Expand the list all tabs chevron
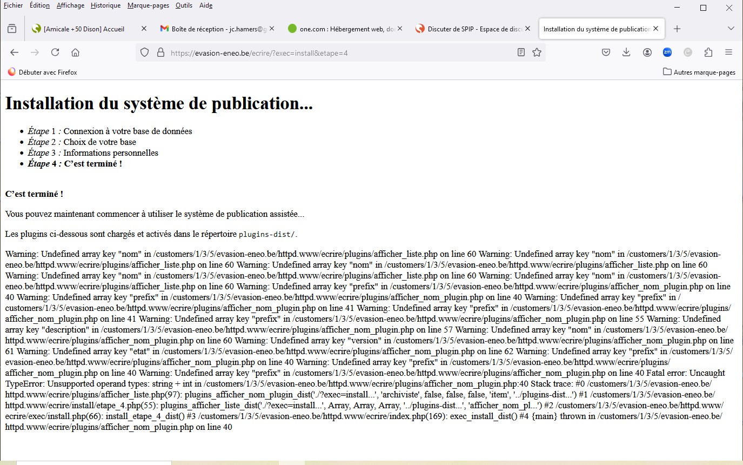The image size is (743, 465). click(x=731, y=28)
